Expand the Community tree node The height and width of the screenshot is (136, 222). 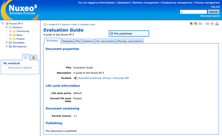pos(10,31)
